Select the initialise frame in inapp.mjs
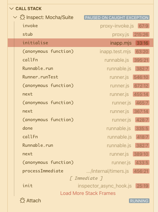The width and height of the screenshot is (158, 212). [81, 43]
